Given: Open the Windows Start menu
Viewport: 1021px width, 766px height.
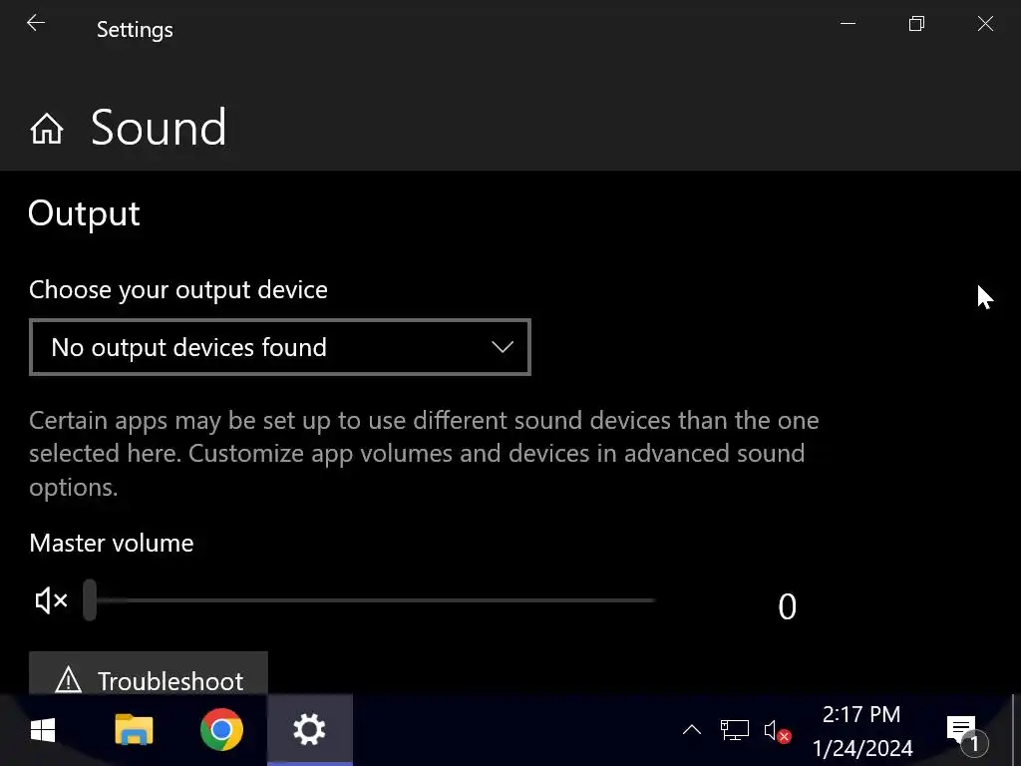Looking at the screenshot, I should tap(43, 730).
